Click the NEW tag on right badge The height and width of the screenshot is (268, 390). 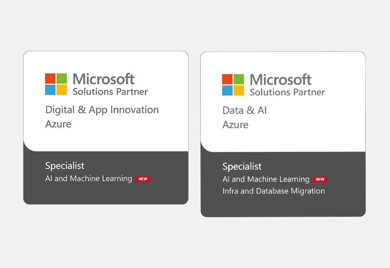[x=320, y=179]
